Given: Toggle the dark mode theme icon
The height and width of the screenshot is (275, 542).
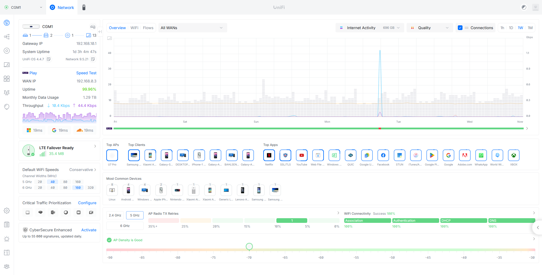Looking at the screenshot, I should [524, 7].
